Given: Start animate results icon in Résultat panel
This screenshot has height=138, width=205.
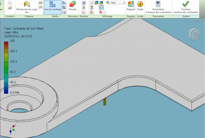Looking at the screenshot, I should (x=84, y=3).
